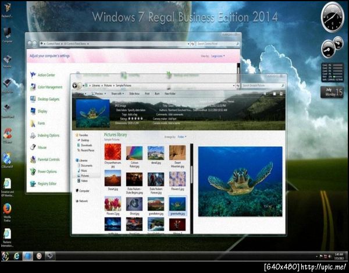Open Power Options in Control Panel
Viewport: 349px width, 273px height.
coord(44,172)
